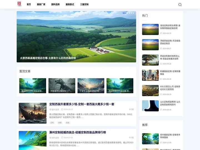200x150 pixels.
Task: Go to the 首页 menu item
Action: coord(29,4)
